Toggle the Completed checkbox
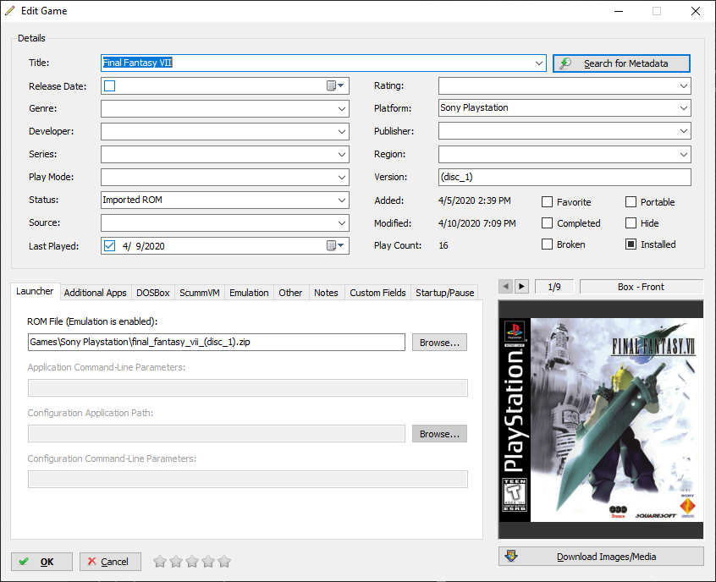This screenshot has height=582, width=716. (547, 222)
